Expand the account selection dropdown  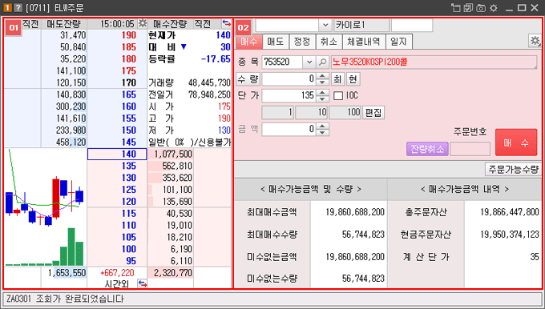click(325, 25)
